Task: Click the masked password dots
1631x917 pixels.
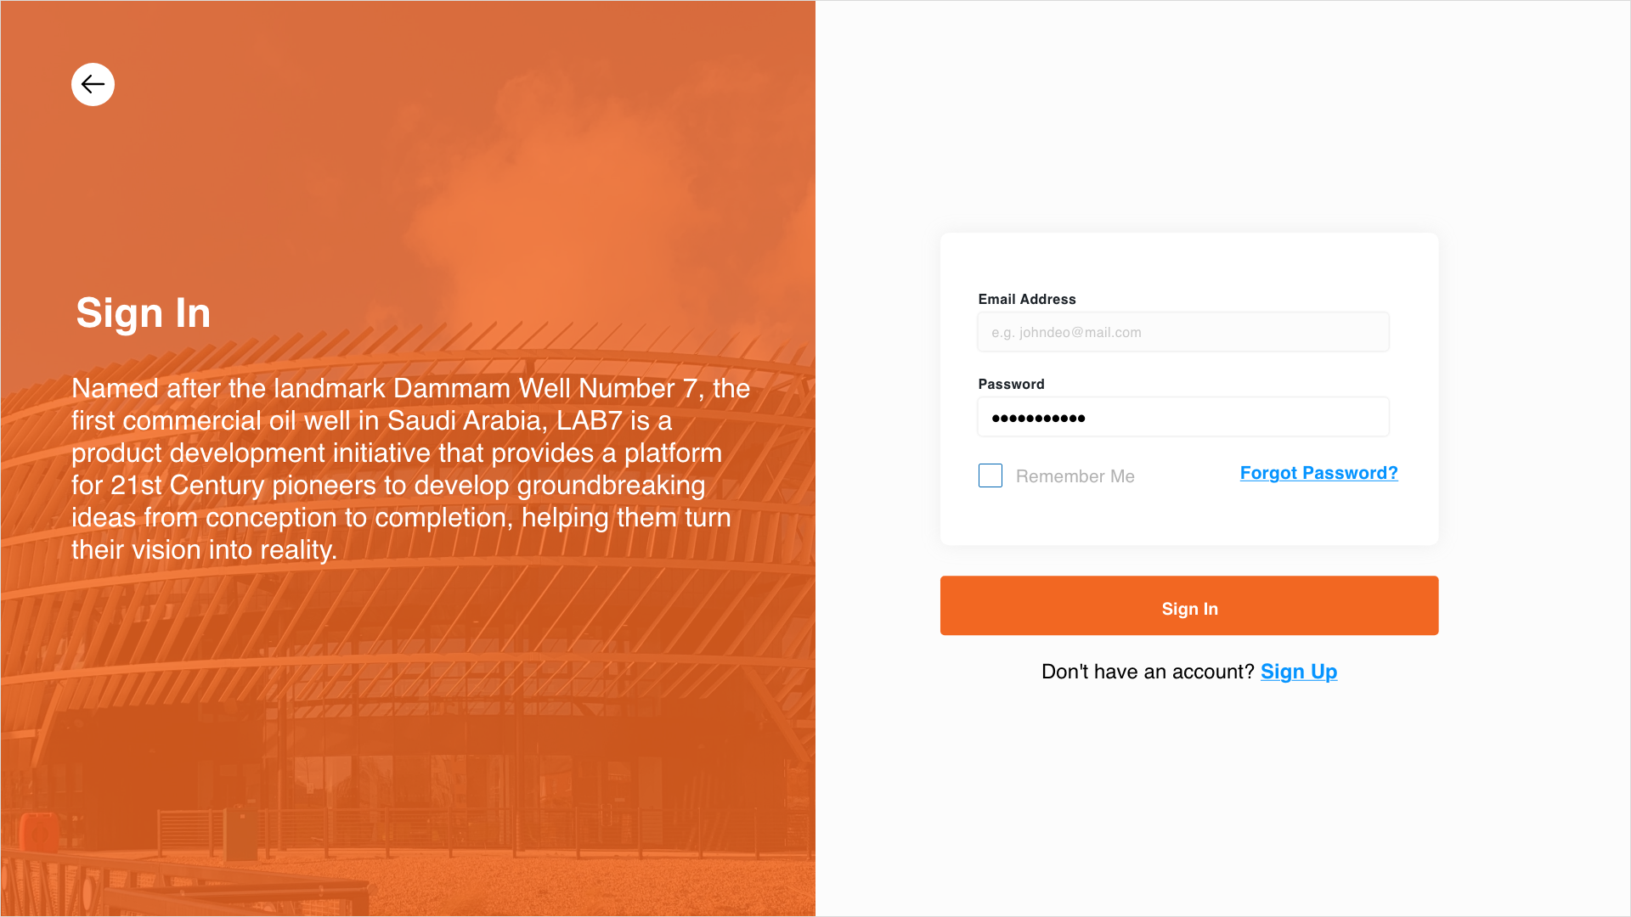Action: coord(1038,418)
